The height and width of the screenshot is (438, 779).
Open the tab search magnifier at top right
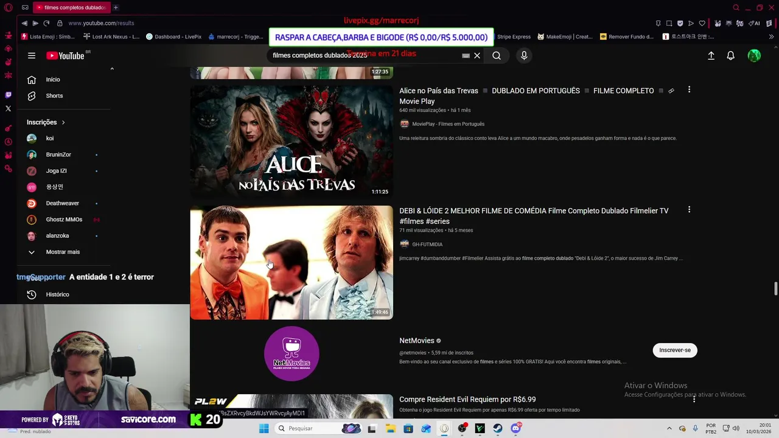click(x=736, y=7)
